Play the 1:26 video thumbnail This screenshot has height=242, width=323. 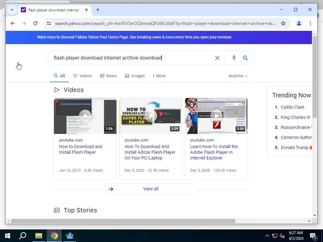pos(85,116)
